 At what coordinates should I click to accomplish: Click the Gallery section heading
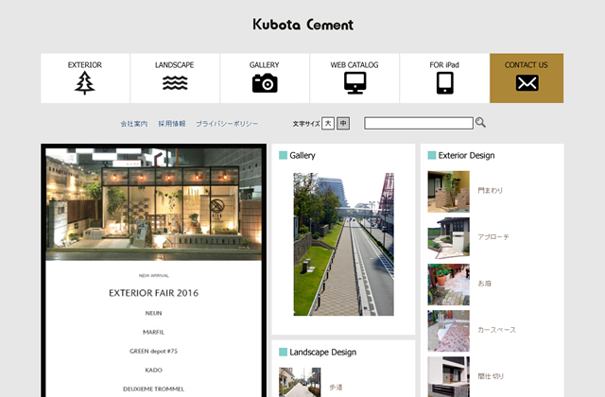[x=302, y=155]
